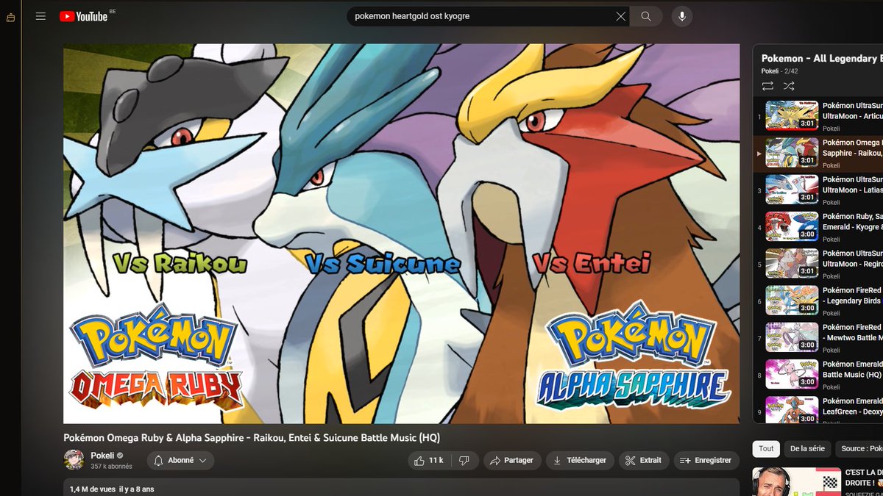Select current playlist item Omega Ruby Raikou
Viewport: 883px width, 496px height.
click(818, 153)
